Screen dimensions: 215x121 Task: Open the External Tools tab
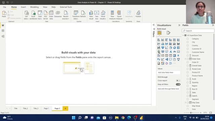pos(66,7)
